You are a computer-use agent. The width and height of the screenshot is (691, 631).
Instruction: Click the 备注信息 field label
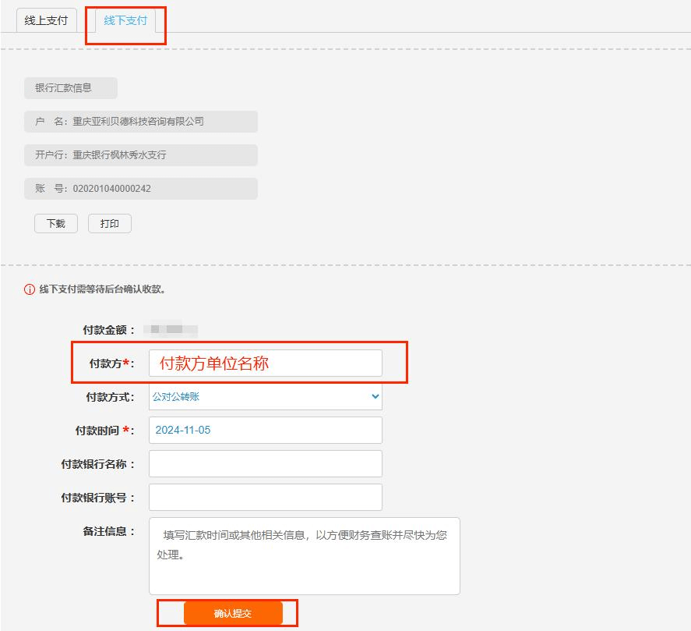coord(109,531)
